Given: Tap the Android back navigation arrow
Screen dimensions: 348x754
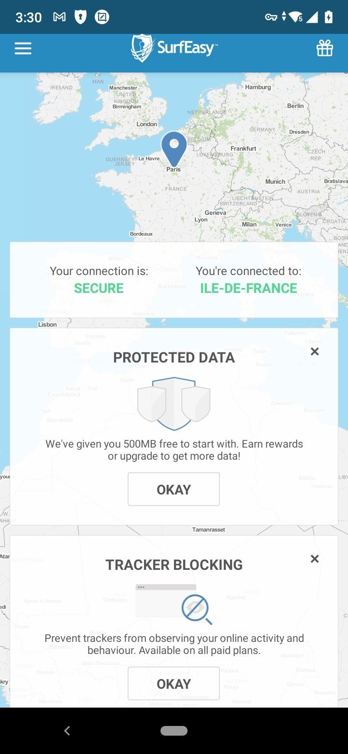Looking at the screenshot, I should click(x=67, y=731).
